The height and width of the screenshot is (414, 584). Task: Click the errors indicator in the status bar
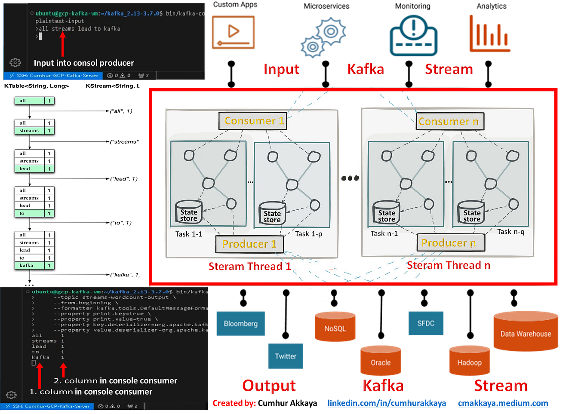113,75
